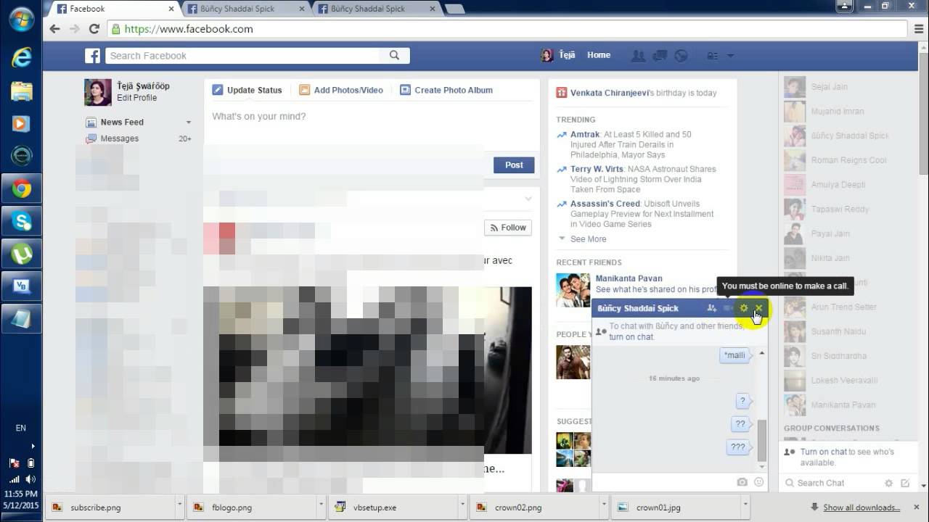This screenshot has width=929, height=522.
Task: Open the notifications globe icon
Action: pyautogui.click(x=681, y=55)
